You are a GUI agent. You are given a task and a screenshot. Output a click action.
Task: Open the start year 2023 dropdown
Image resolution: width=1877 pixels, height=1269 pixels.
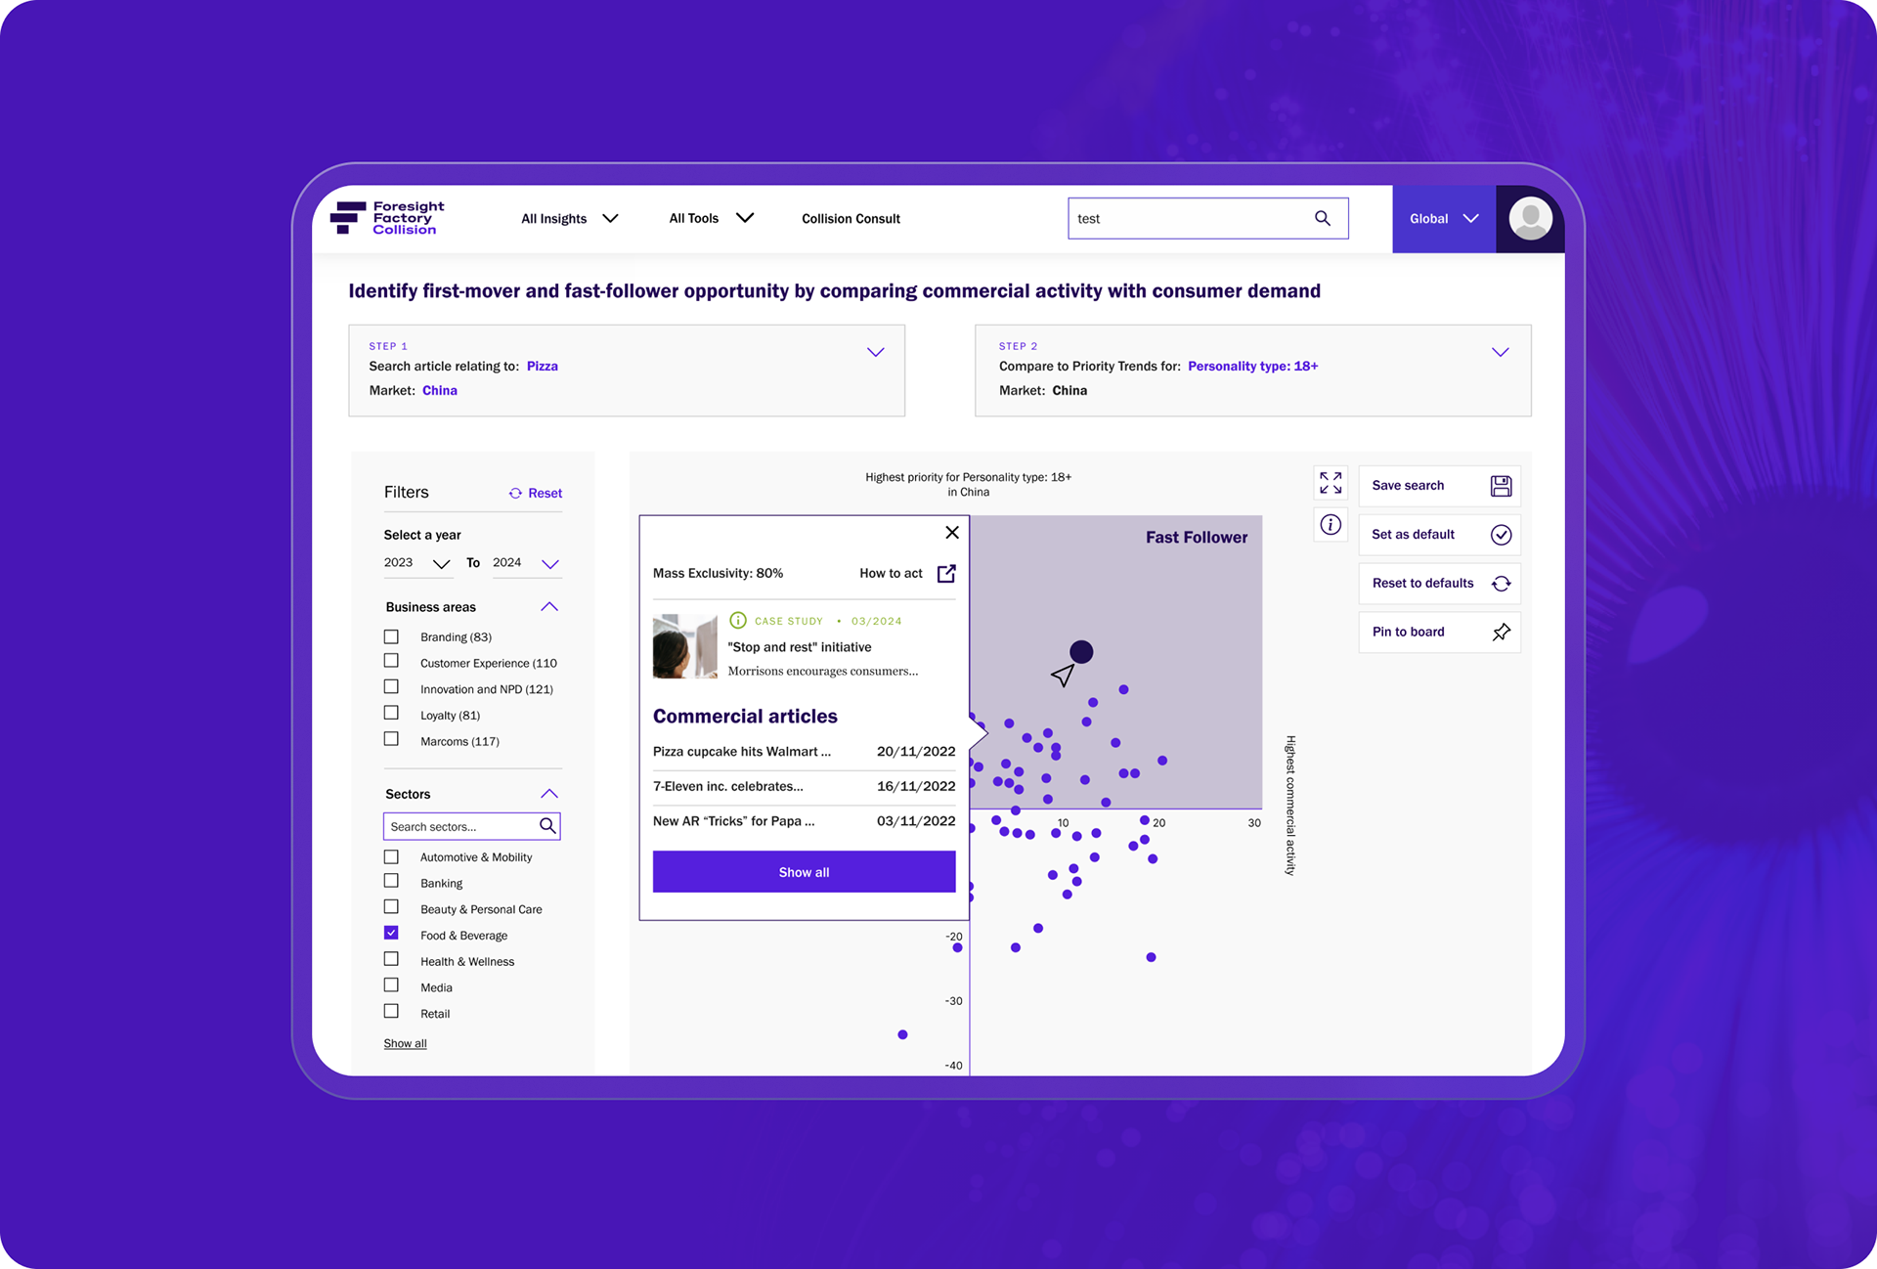point(417,563)
